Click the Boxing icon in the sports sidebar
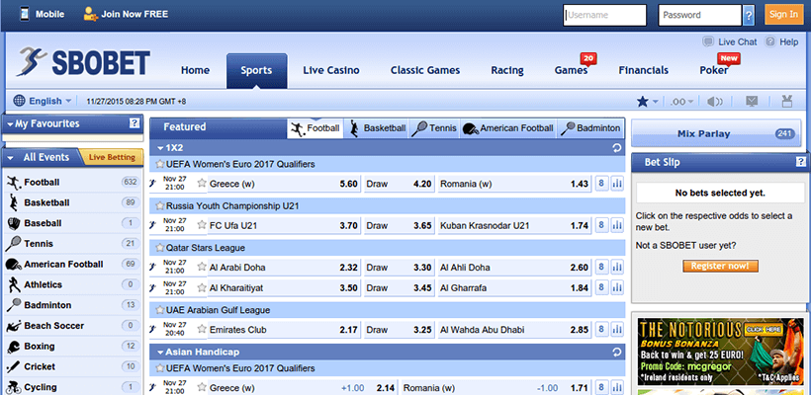Image resolution: width=811 pixels, height=395 pixels. (14, 347)
